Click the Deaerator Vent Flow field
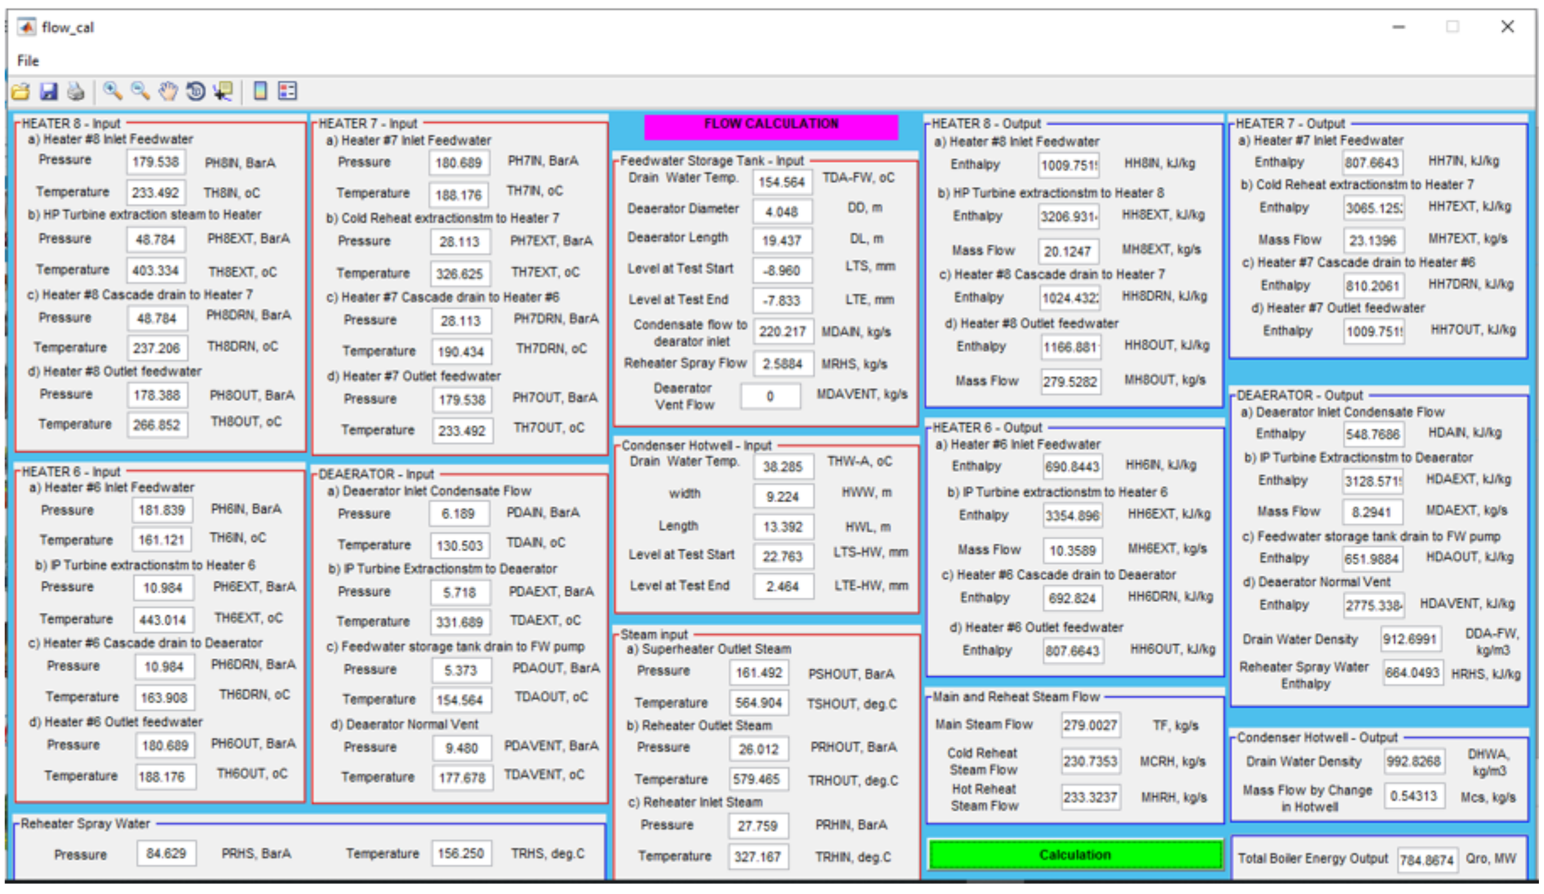This screenshot has width=1544, height=894. pos(770,397)
